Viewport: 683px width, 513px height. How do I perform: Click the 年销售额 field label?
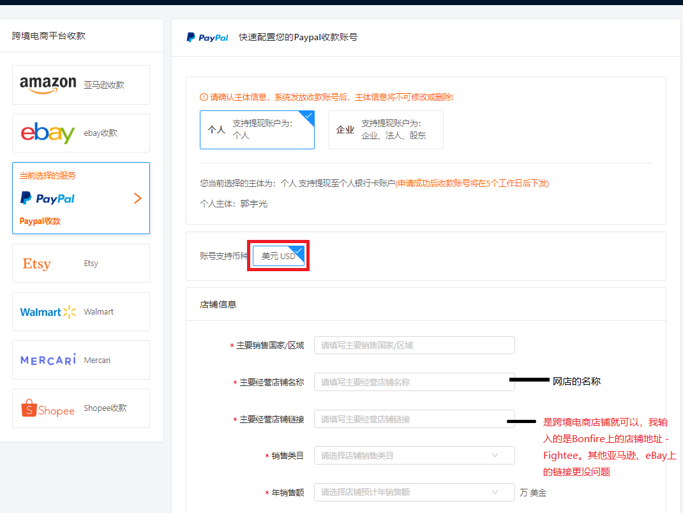tap(287, 493)
